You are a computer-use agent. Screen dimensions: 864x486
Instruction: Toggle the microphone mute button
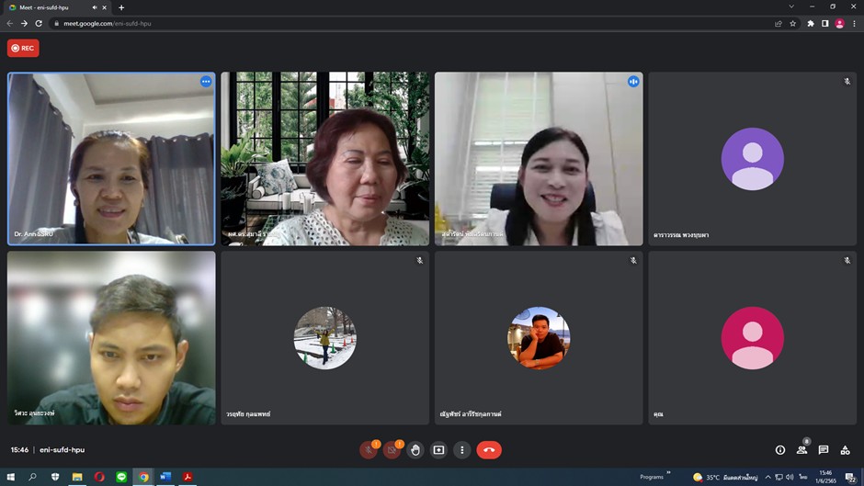(x=369, y=450)
